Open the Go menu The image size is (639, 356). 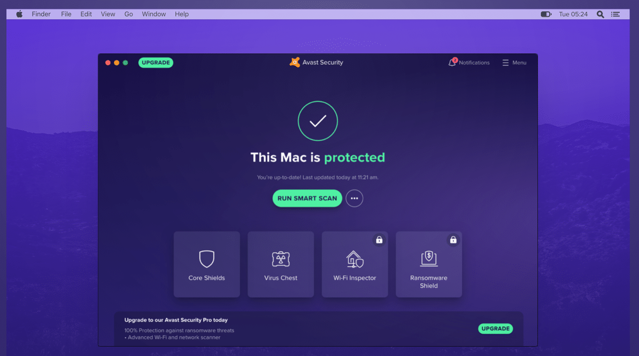pyautogui.click(x=129, y=14)
